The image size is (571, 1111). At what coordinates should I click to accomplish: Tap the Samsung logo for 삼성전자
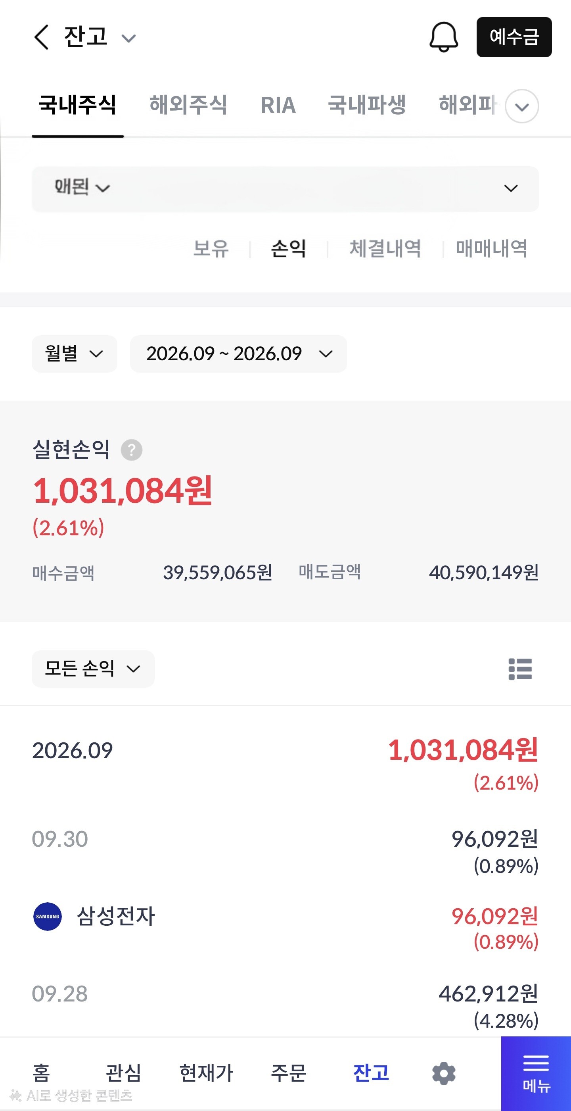click(48, 917)
